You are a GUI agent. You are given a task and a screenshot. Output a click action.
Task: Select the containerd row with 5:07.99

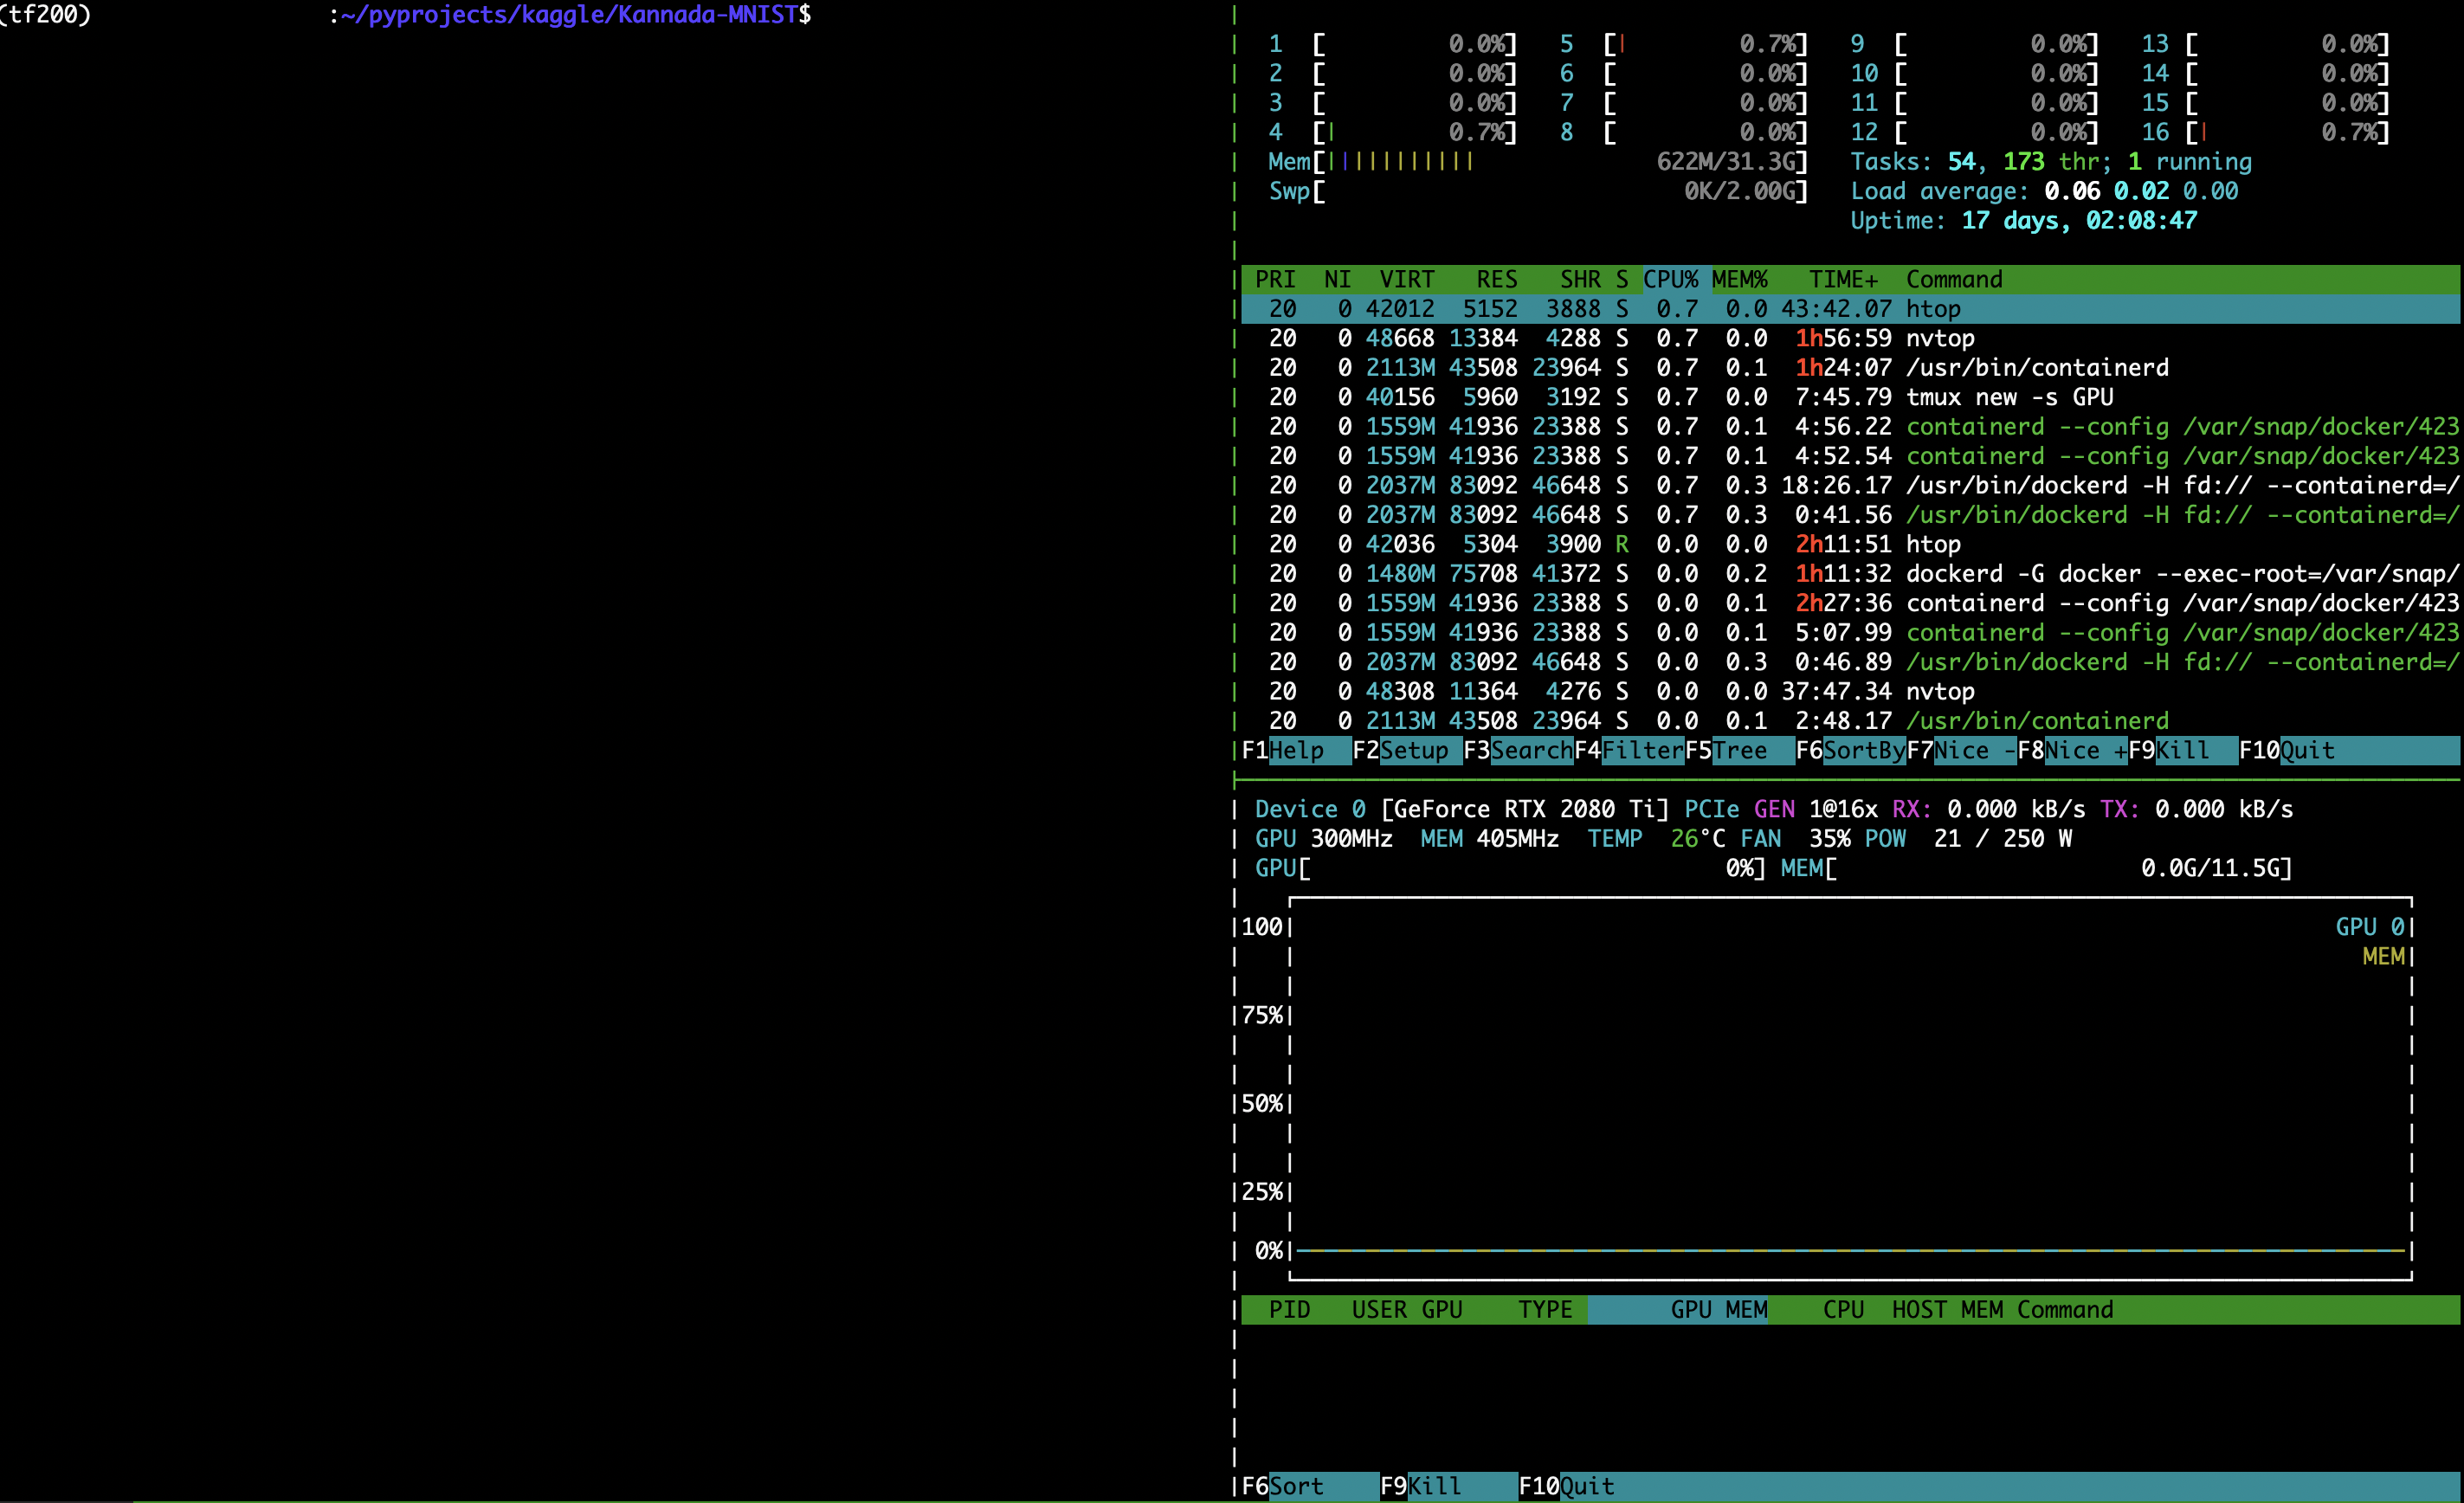pos(1850,633)
